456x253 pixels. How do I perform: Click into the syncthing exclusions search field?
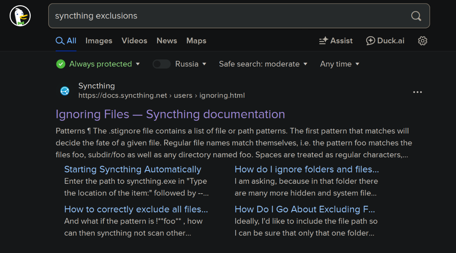click(227, 16)
